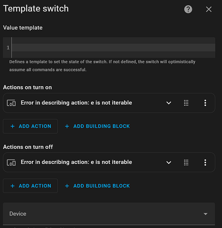Screen dimensions: 222x228
Task: Expand the turn on action chevron
Action: [169, 103]
